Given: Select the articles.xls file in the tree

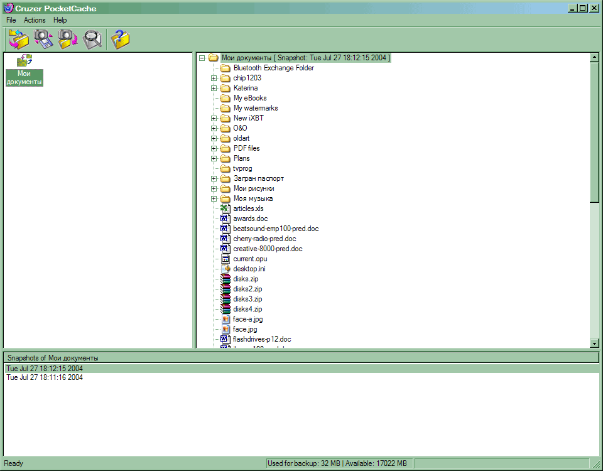Looking at the screenshot, I should tap(248, 208).
